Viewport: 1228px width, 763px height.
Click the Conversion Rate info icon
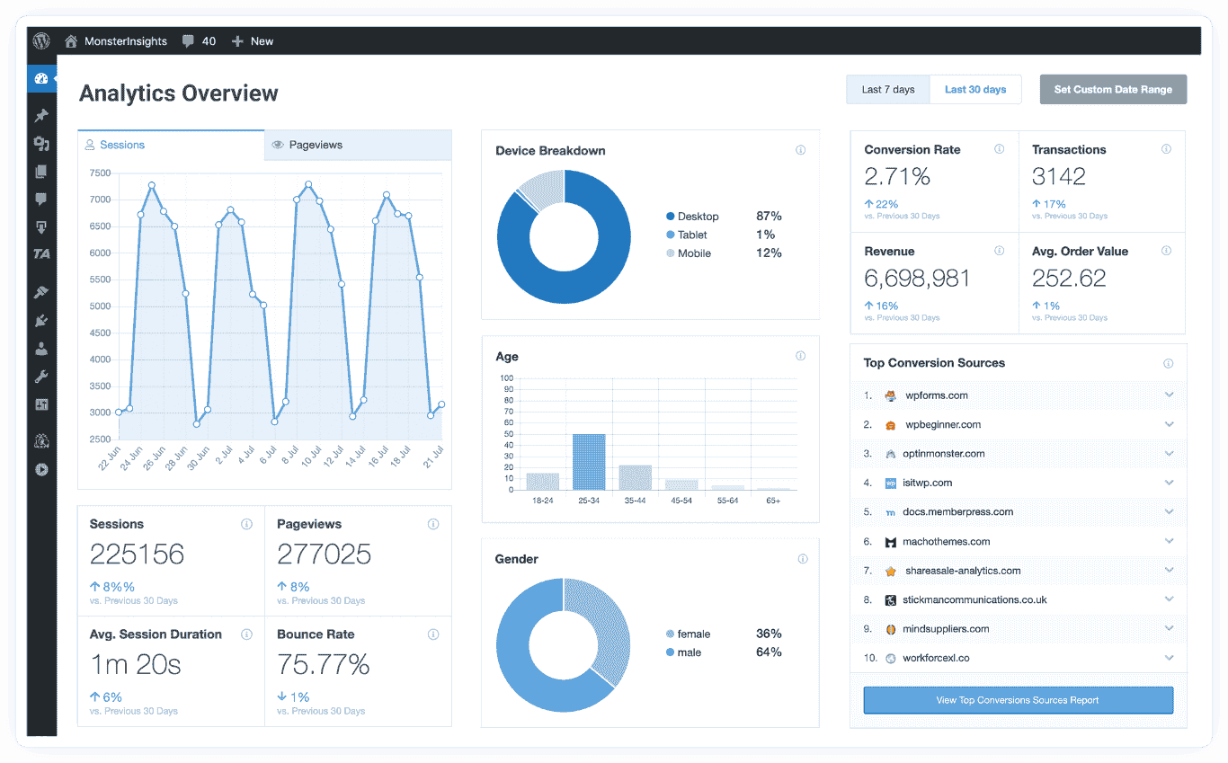click(x=999, y=149)
